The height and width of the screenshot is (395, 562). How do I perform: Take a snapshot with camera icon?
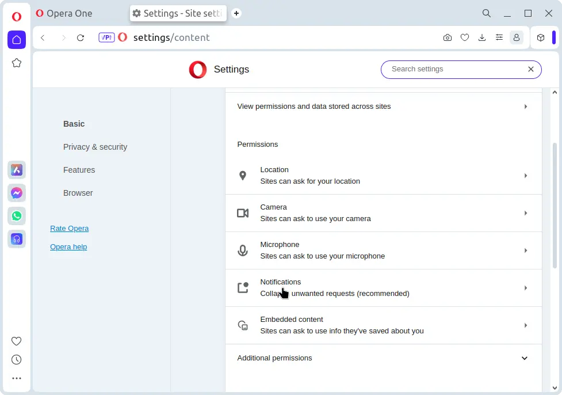(x=448, y=37)
